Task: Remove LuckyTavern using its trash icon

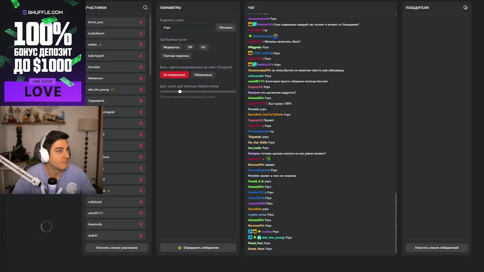Action: [x=141, y=34]
